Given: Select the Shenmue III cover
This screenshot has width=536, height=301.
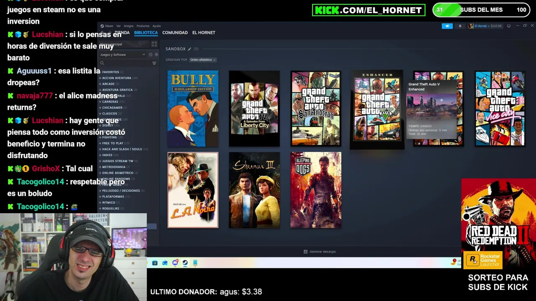Looking at the screenshot, I should [x=254, y=190].
